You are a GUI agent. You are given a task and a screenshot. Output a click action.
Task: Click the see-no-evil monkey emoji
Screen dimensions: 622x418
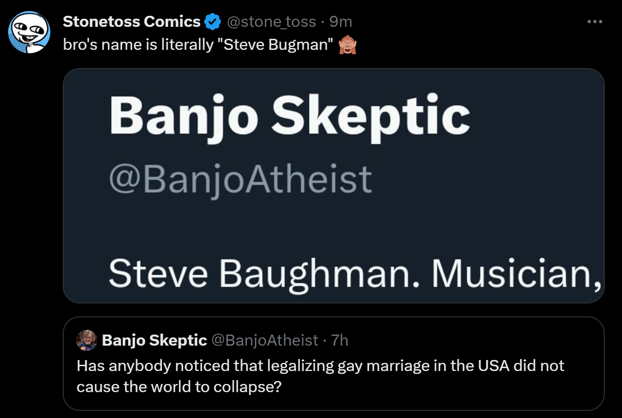coord(347,45)
